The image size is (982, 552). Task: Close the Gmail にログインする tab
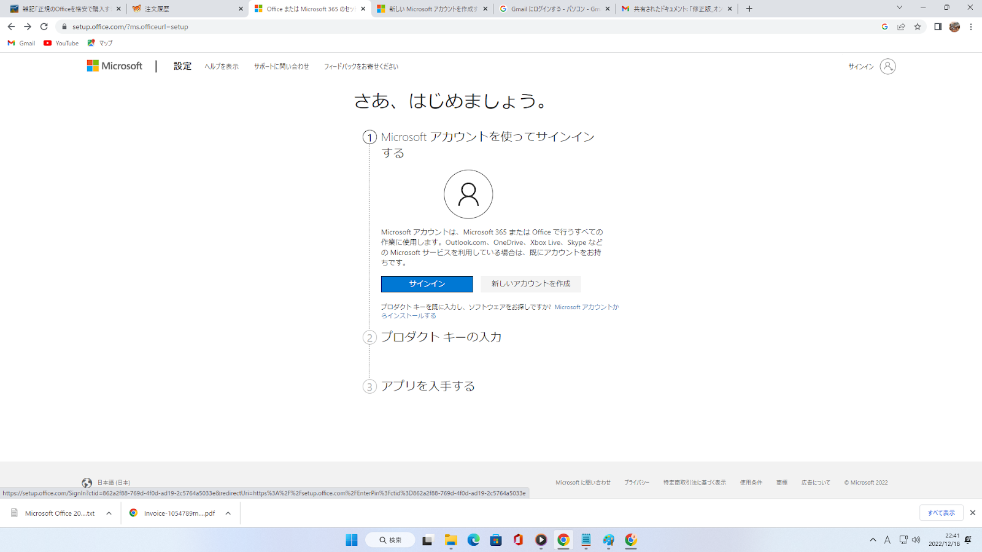pyautogui.click(x=608, y=9)
